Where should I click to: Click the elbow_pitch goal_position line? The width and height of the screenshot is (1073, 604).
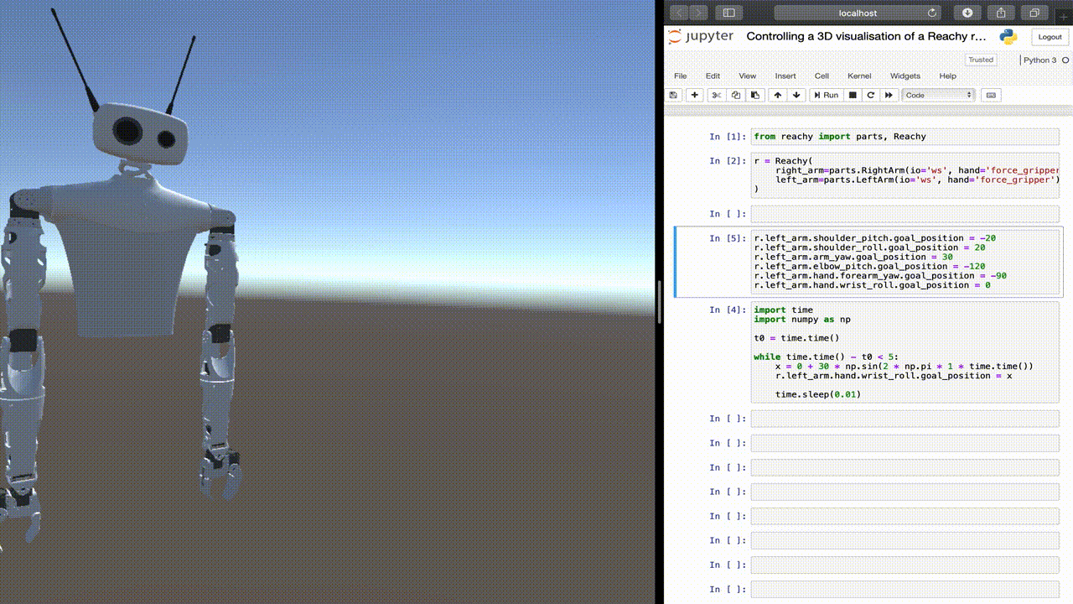tap(869, 266)
